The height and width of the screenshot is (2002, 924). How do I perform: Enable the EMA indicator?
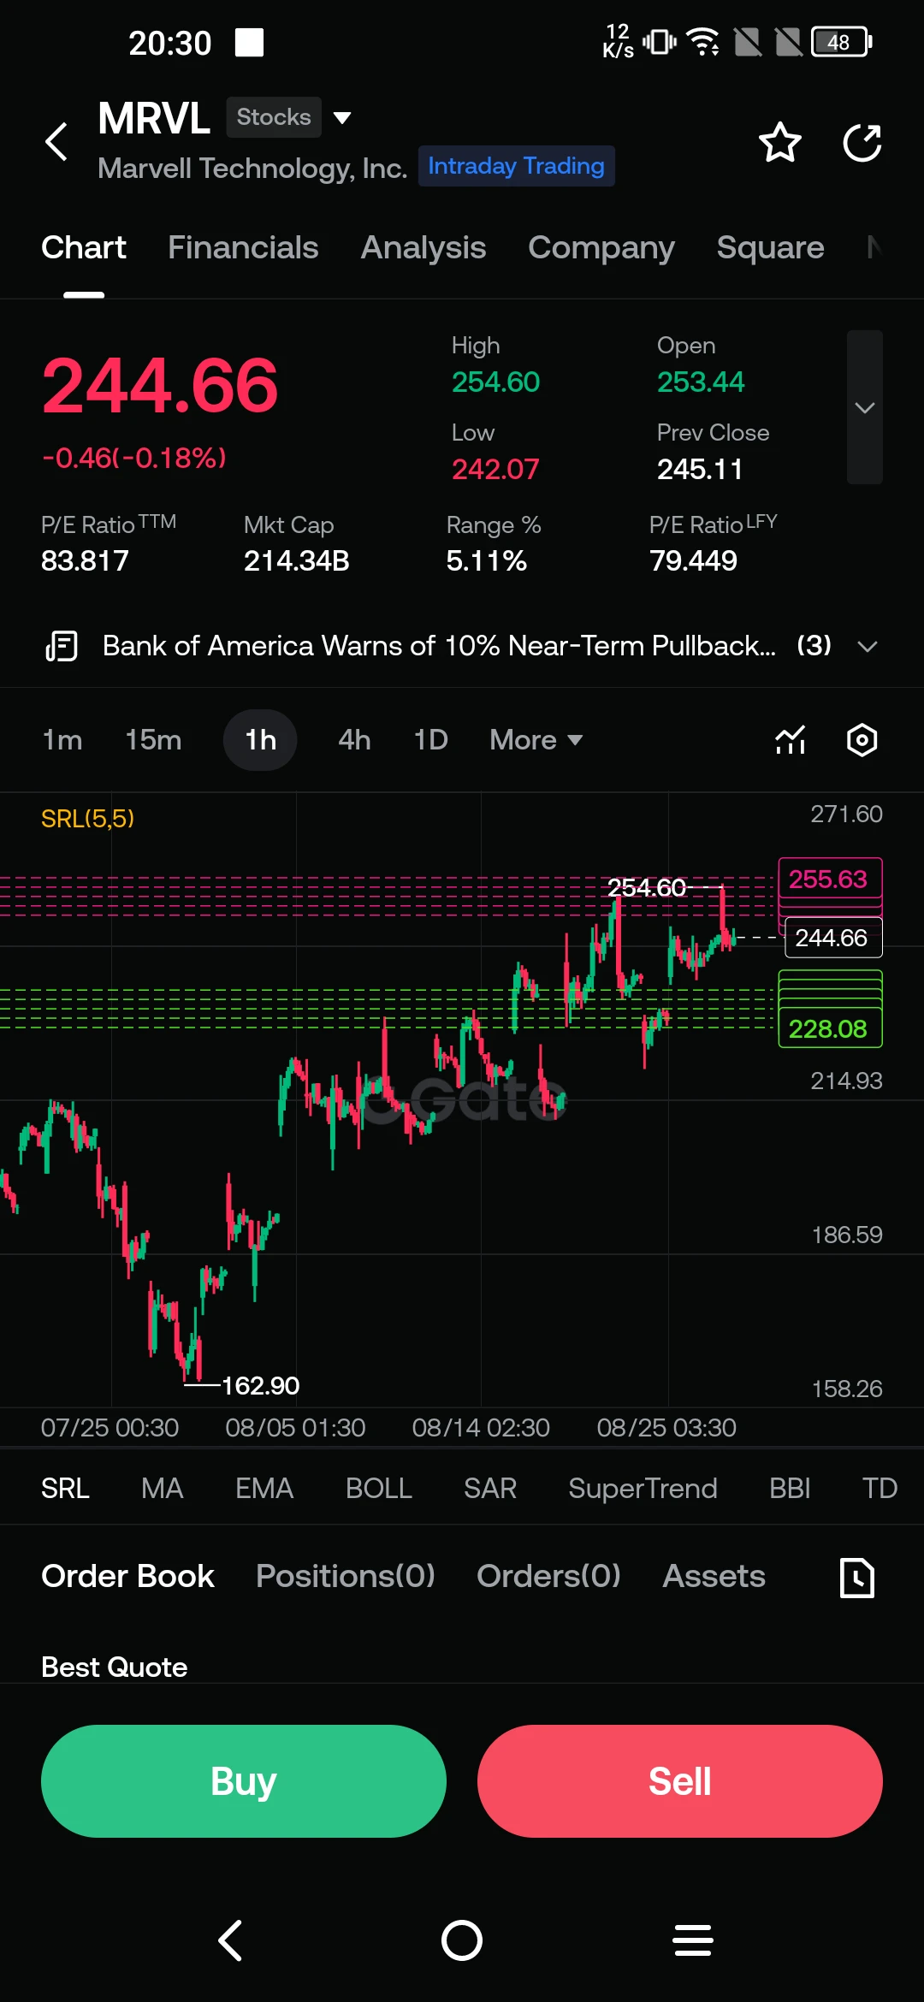point(264,1489)
